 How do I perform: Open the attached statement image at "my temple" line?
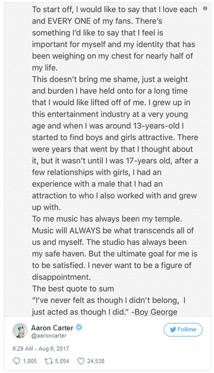click(107, 219)
